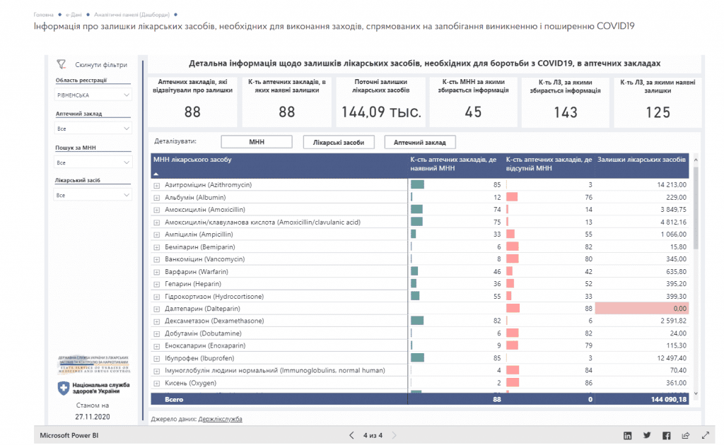Viewport: 724px width, 445px height.
Task: Share report on Twitter
Action: click(x=647, y=436)
